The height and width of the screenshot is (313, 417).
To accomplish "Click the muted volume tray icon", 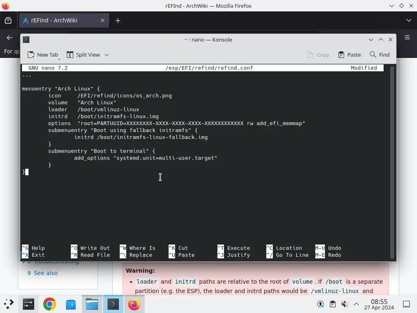I will click(345, 304).
